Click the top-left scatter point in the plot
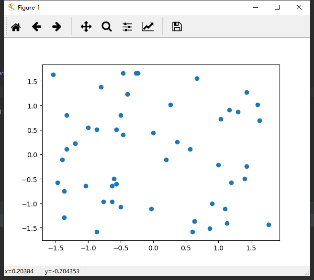The image size is (314, 280). tap(53, 75)
